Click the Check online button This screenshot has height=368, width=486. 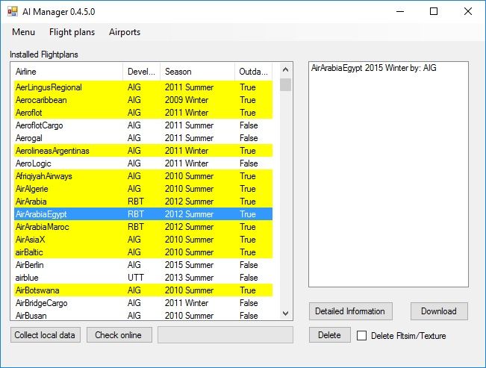click(119, 335)
